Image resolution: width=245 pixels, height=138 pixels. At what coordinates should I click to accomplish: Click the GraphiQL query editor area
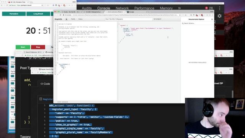(87, 61)
